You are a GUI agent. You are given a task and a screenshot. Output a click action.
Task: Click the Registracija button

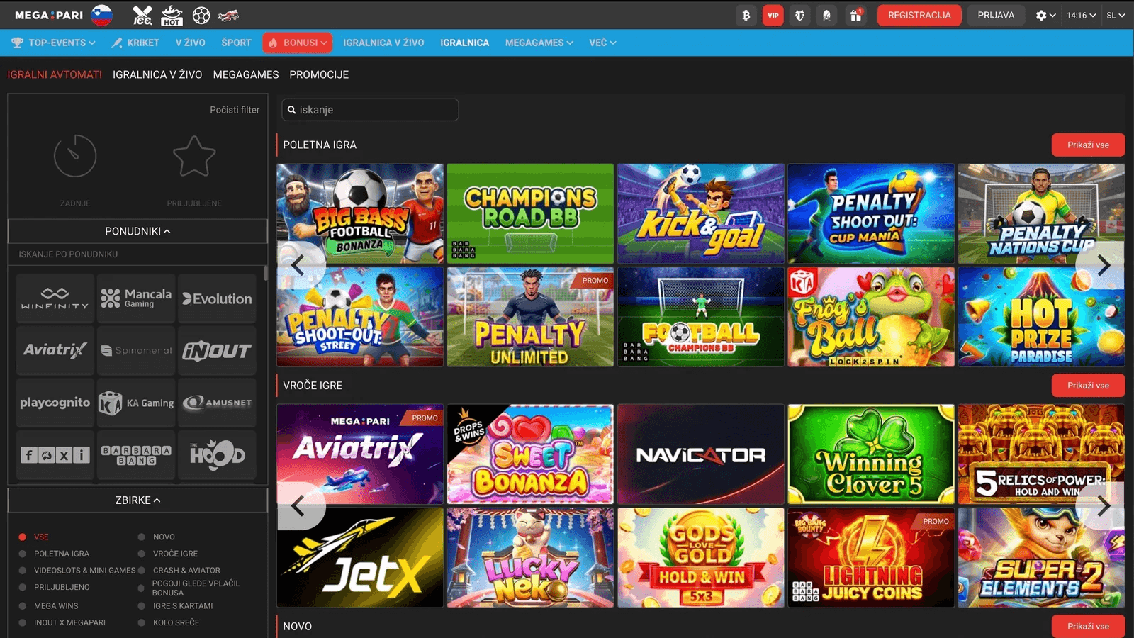pyautogui.click(x=919, y=15)
